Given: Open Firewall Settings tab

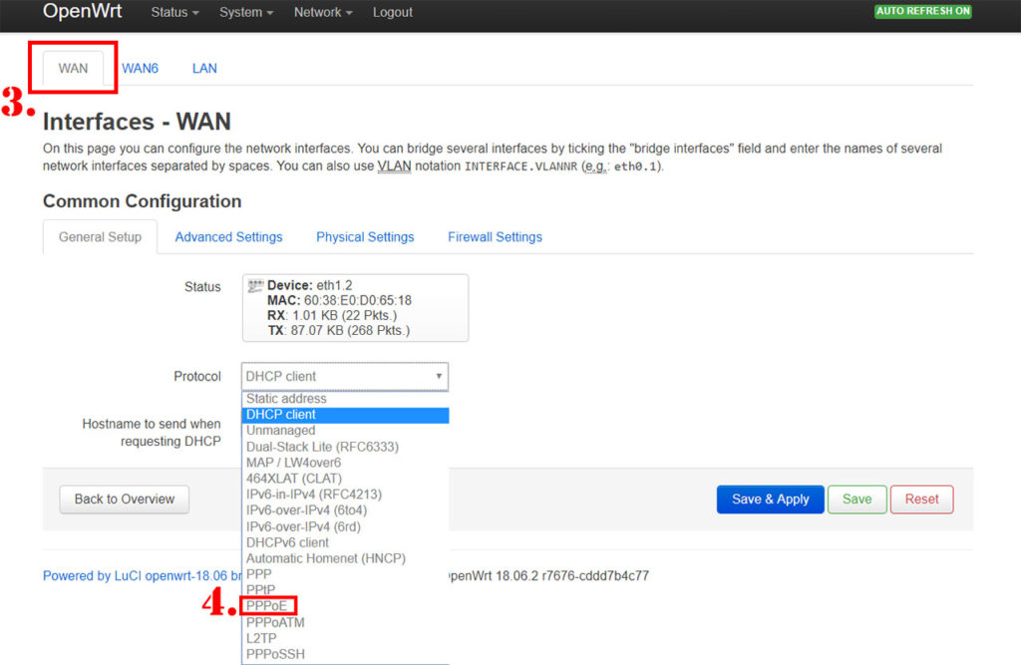Looking at the screenshot, I should coord(495,236).
